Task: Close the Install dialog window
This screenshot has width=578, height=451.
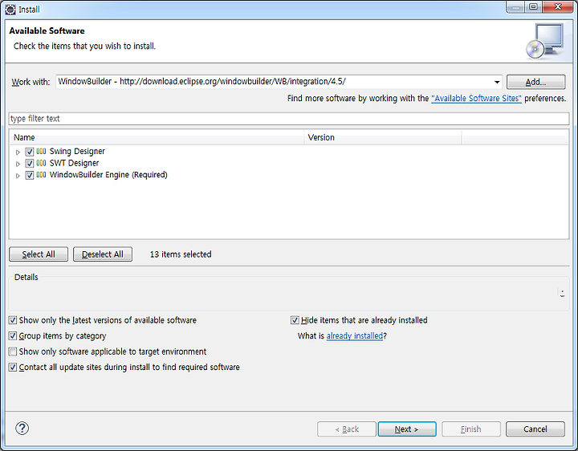Action: click(558, 6)
